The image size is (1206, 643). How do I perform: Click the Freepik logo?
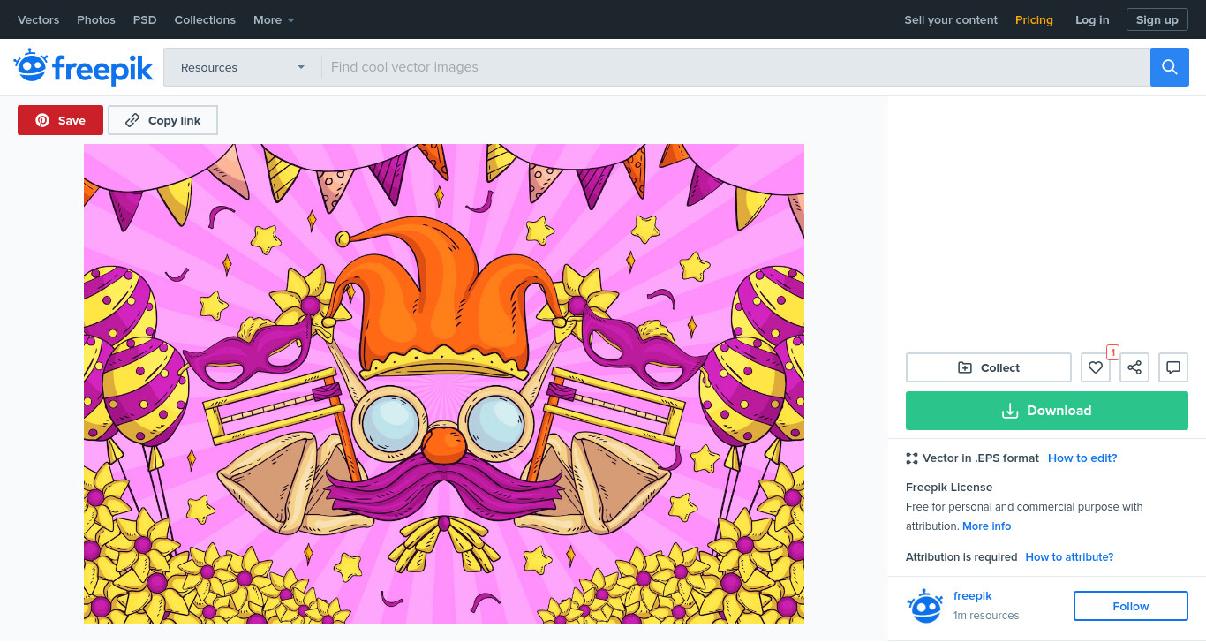(x=84, y=67)
